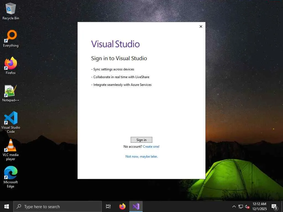
Task: Select the Firefox desktop shortcut
Action: tap(11, 66)
